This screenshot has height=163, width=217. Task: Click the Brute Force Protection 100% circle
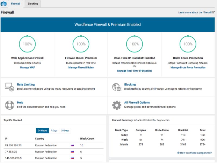[188, 44]
